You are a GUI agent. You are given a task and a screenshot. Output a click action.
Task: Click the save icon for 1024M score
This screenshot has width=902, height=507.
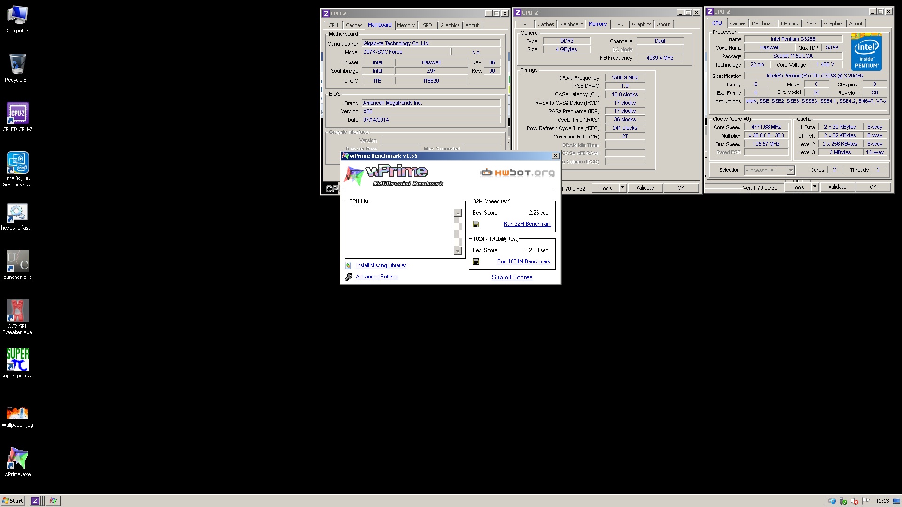pyautogui.click(x=476, y=262)
